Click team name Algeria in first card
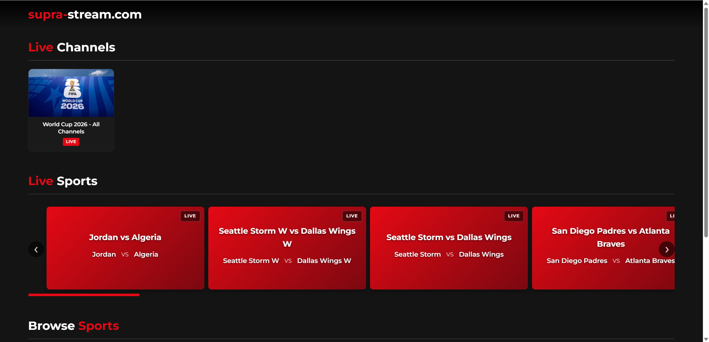This screenshot has height=342, width=709. pyautogui.click(x=146, y=254)
